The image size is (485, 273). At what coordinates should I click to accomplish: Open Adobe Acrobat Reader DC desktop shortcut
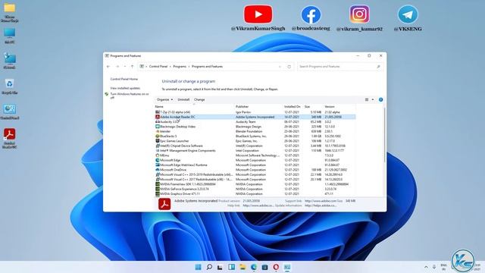click(x=10, y=138)
